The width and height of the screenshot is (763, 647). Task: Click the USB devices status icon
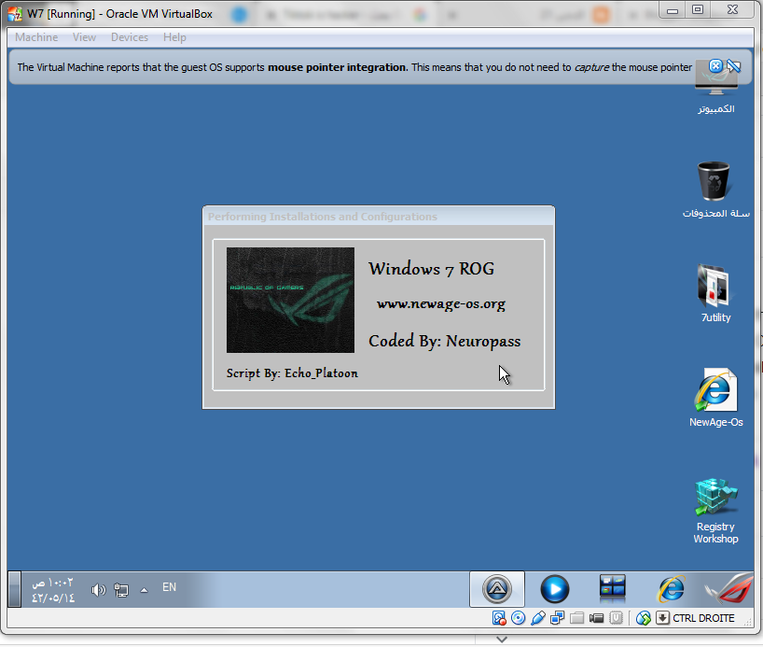[537, 618]
